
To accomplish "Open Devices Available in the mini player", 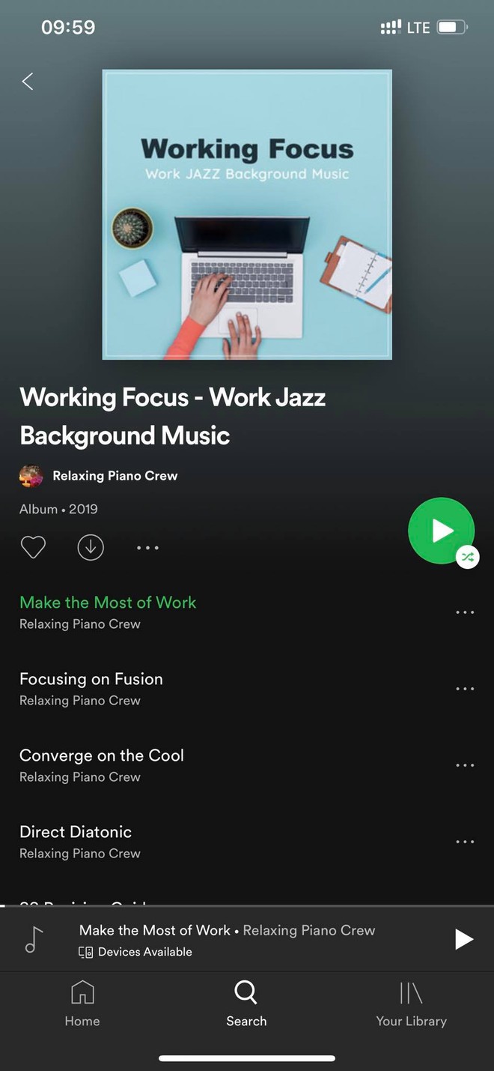I will pos(135,952).
